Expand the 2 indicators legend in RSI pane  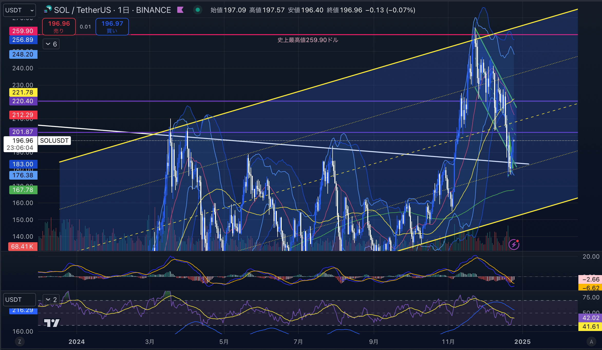coord(51,299)
